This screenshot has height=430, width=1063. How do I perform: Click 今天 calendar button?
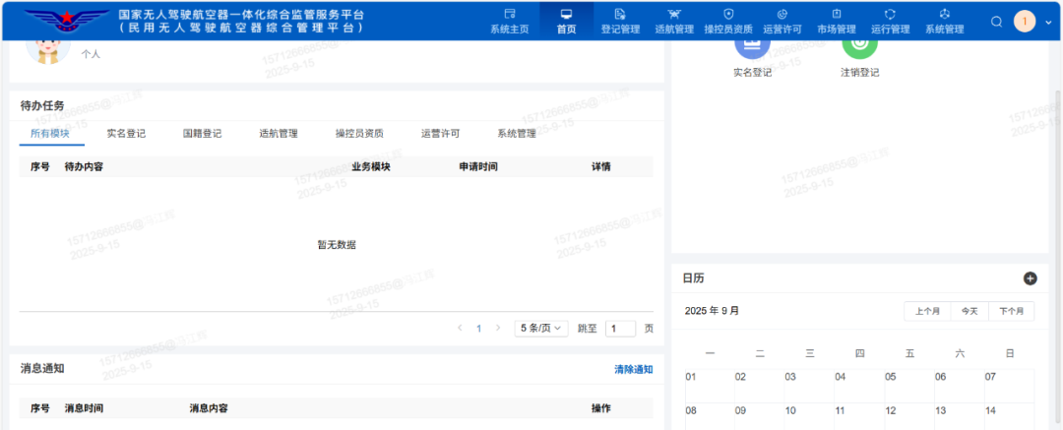pos(969,311)
